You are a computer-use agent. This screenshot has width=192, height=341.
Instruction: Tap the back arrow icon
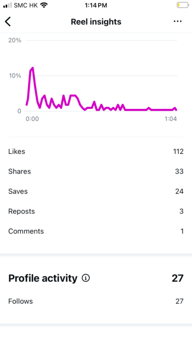tap(8, 21)
